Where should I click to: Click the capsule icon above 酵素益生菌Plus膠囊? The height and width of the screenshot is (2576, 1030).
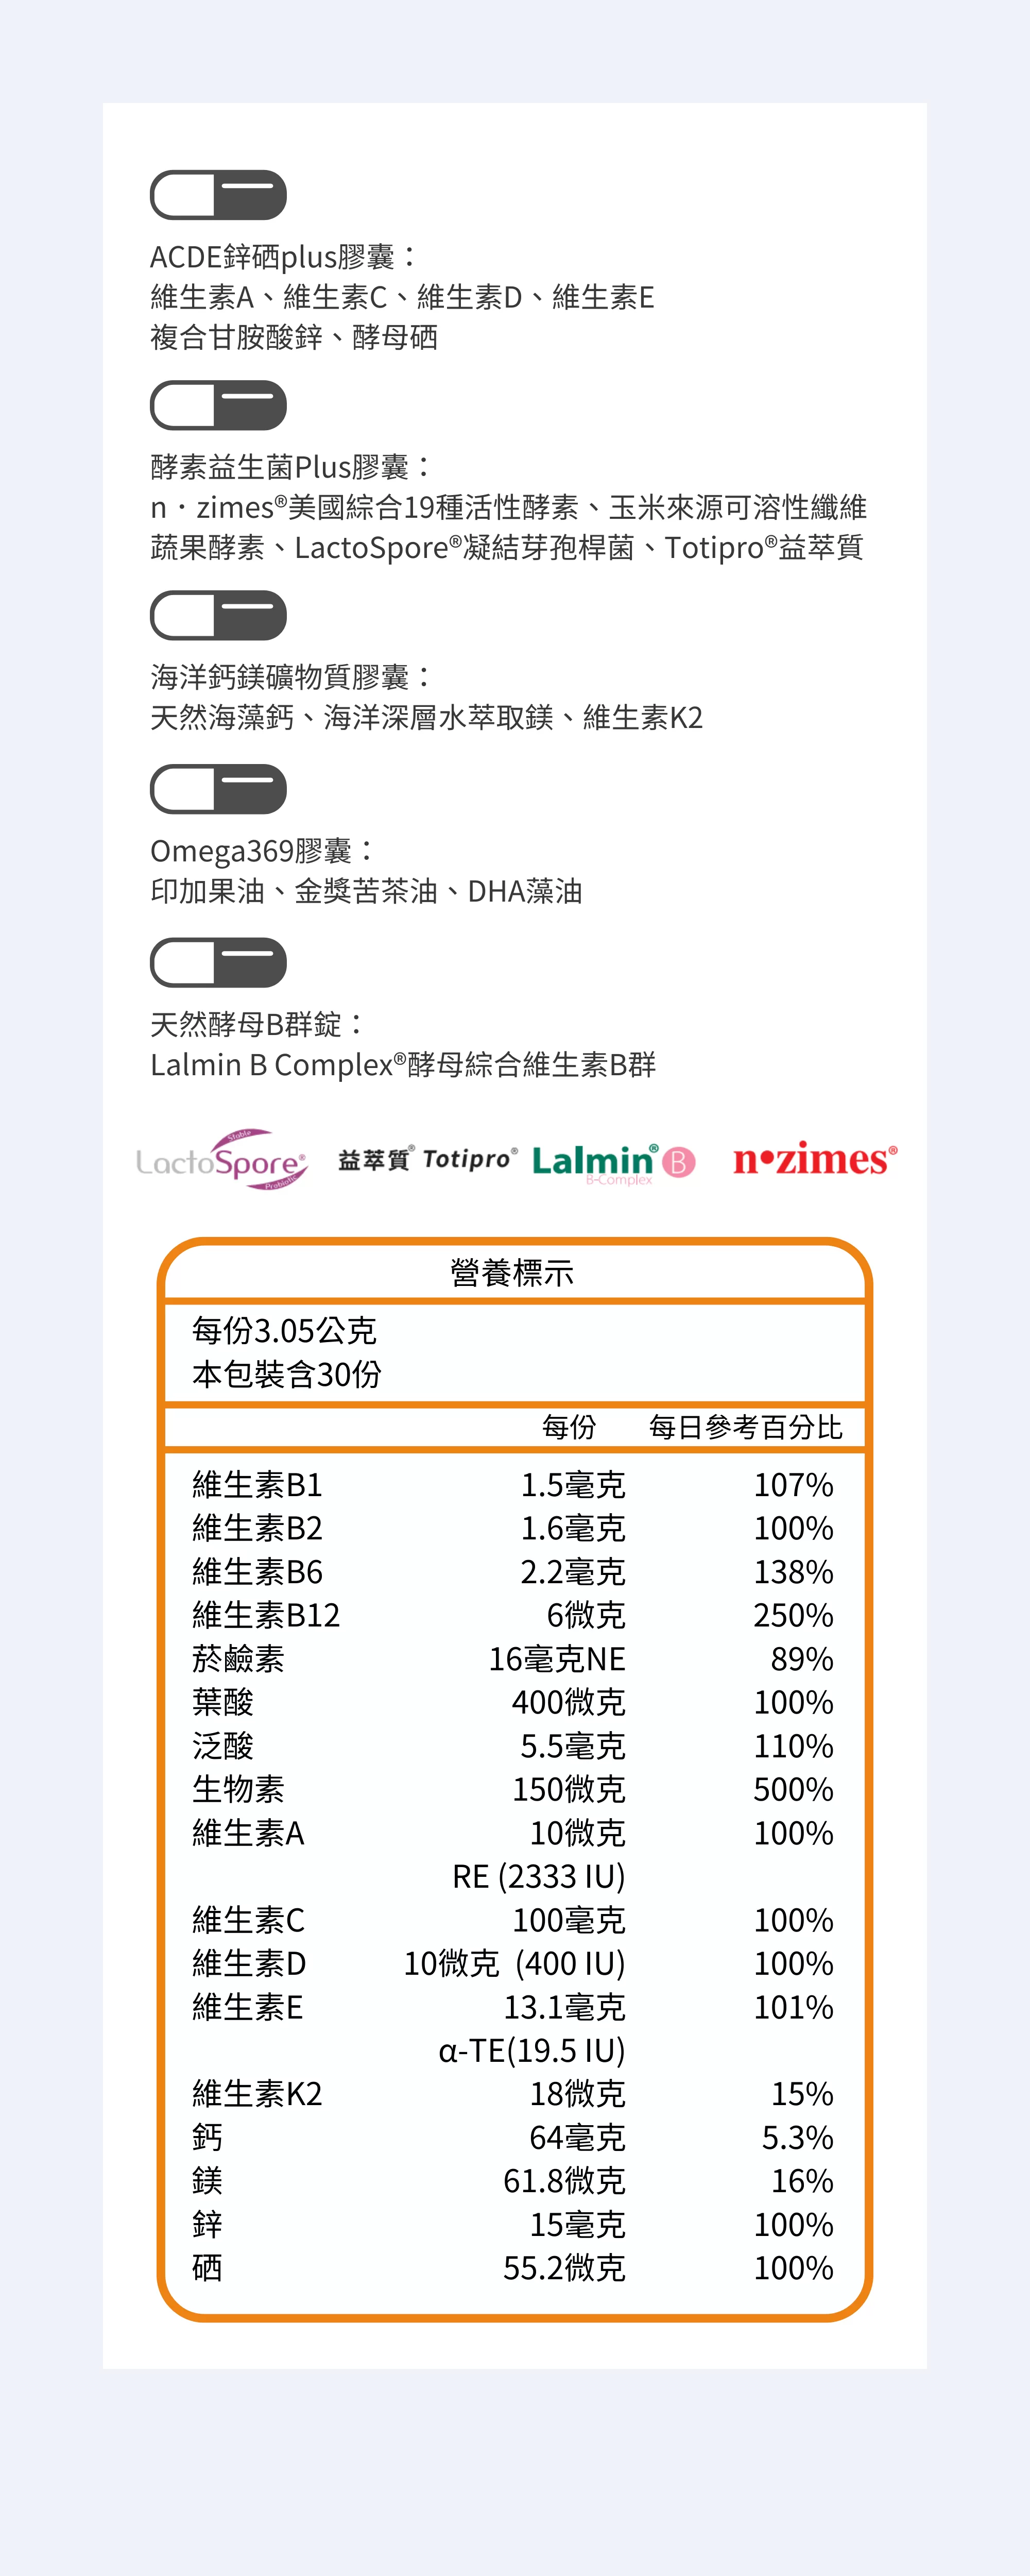pyautogui.click(x=218, y=405)
